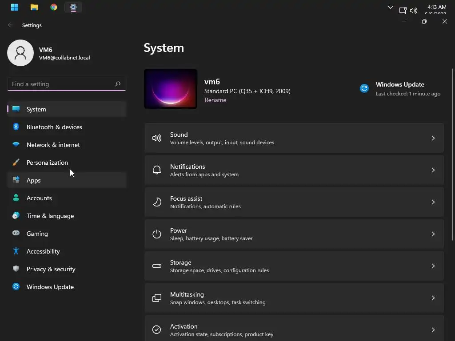Click the Wi-Fi network sidebar icon
The height and width of the screenshot is (341, 455).
[x=16, y=144]
